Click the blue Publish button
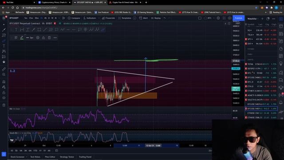284x160 pixels. click(x=238, y=18)
